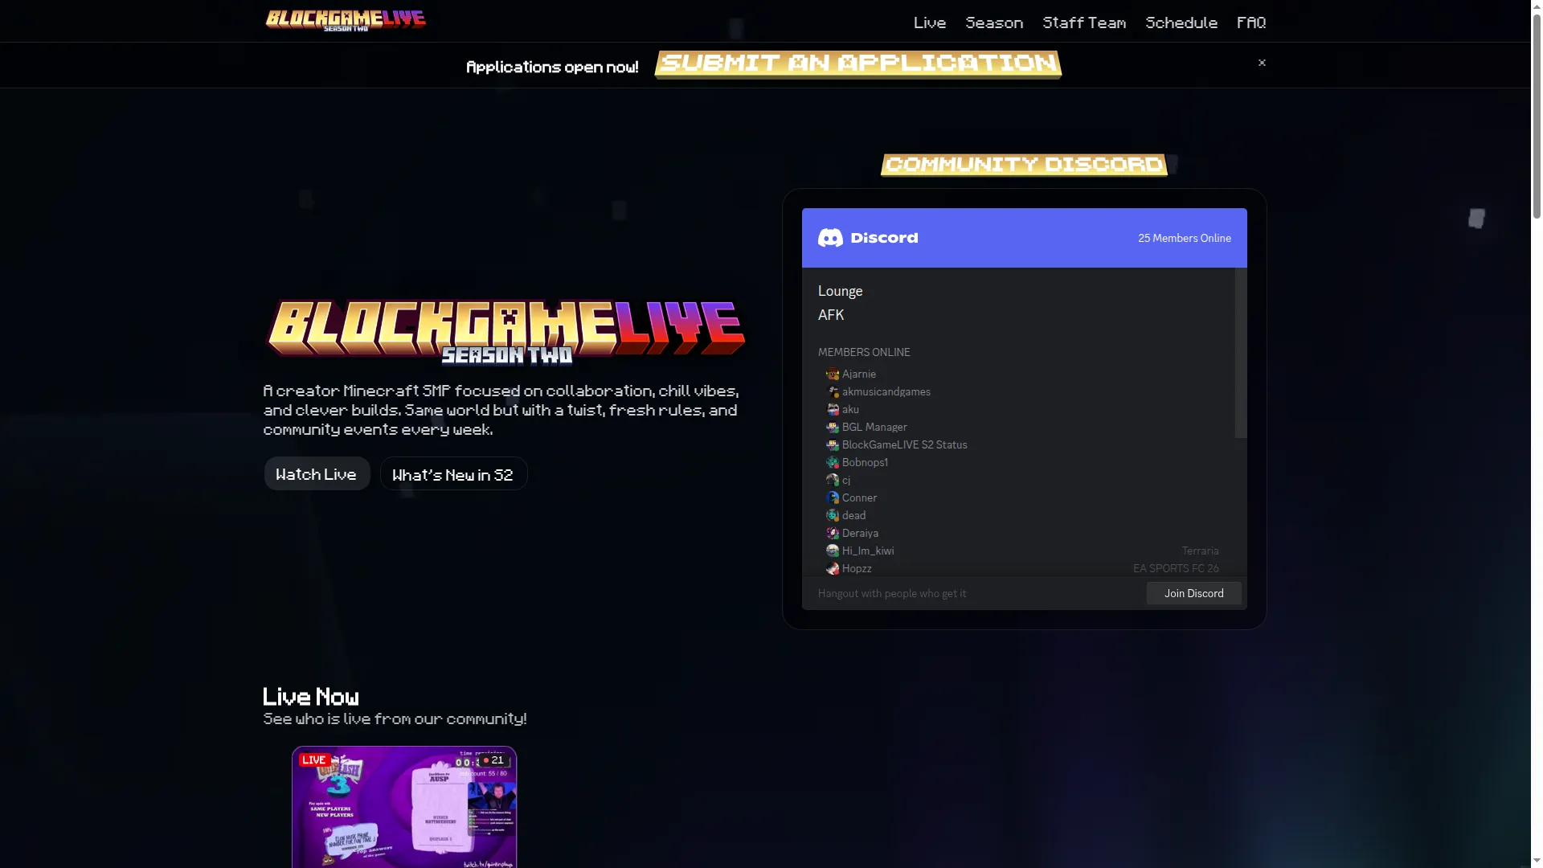Open the Schedule menu item

tap(1181, 23)
